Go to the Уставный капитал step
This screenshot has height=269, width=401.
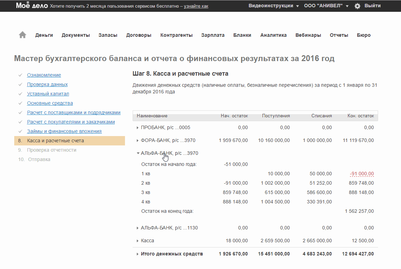48,94
